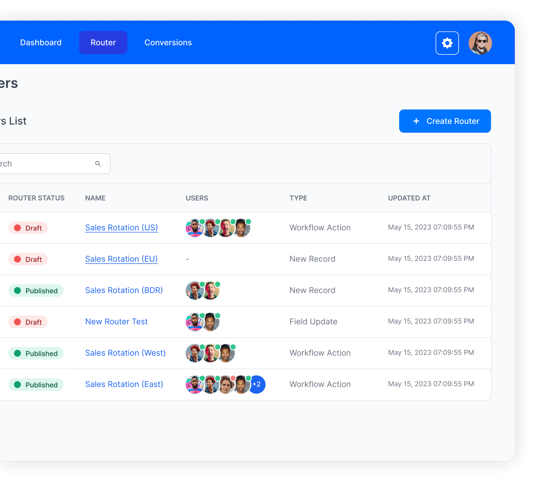Click first avatar in New Router Test row
Screen dimensions: 535x481
(194, 322)
